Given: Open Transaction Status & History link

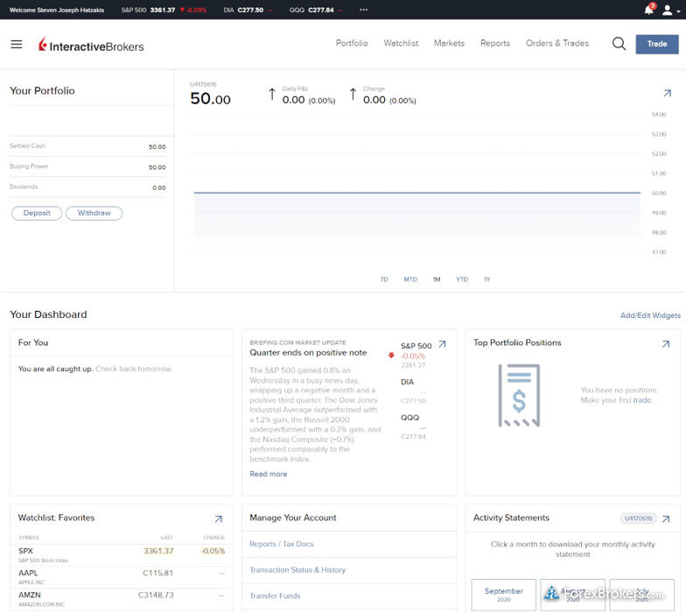Looking at the screenshot, I should (297, 569).
